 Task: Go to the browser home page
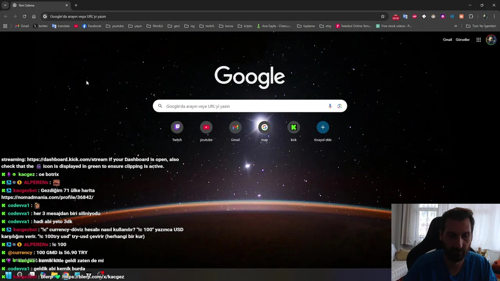coord(34,16)
